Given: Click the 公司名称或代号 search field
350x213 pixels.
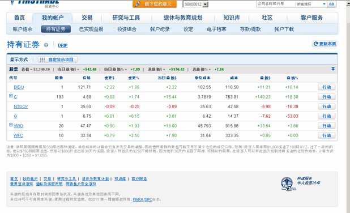Looking at the screenshot, I should (x=275, y=4).
